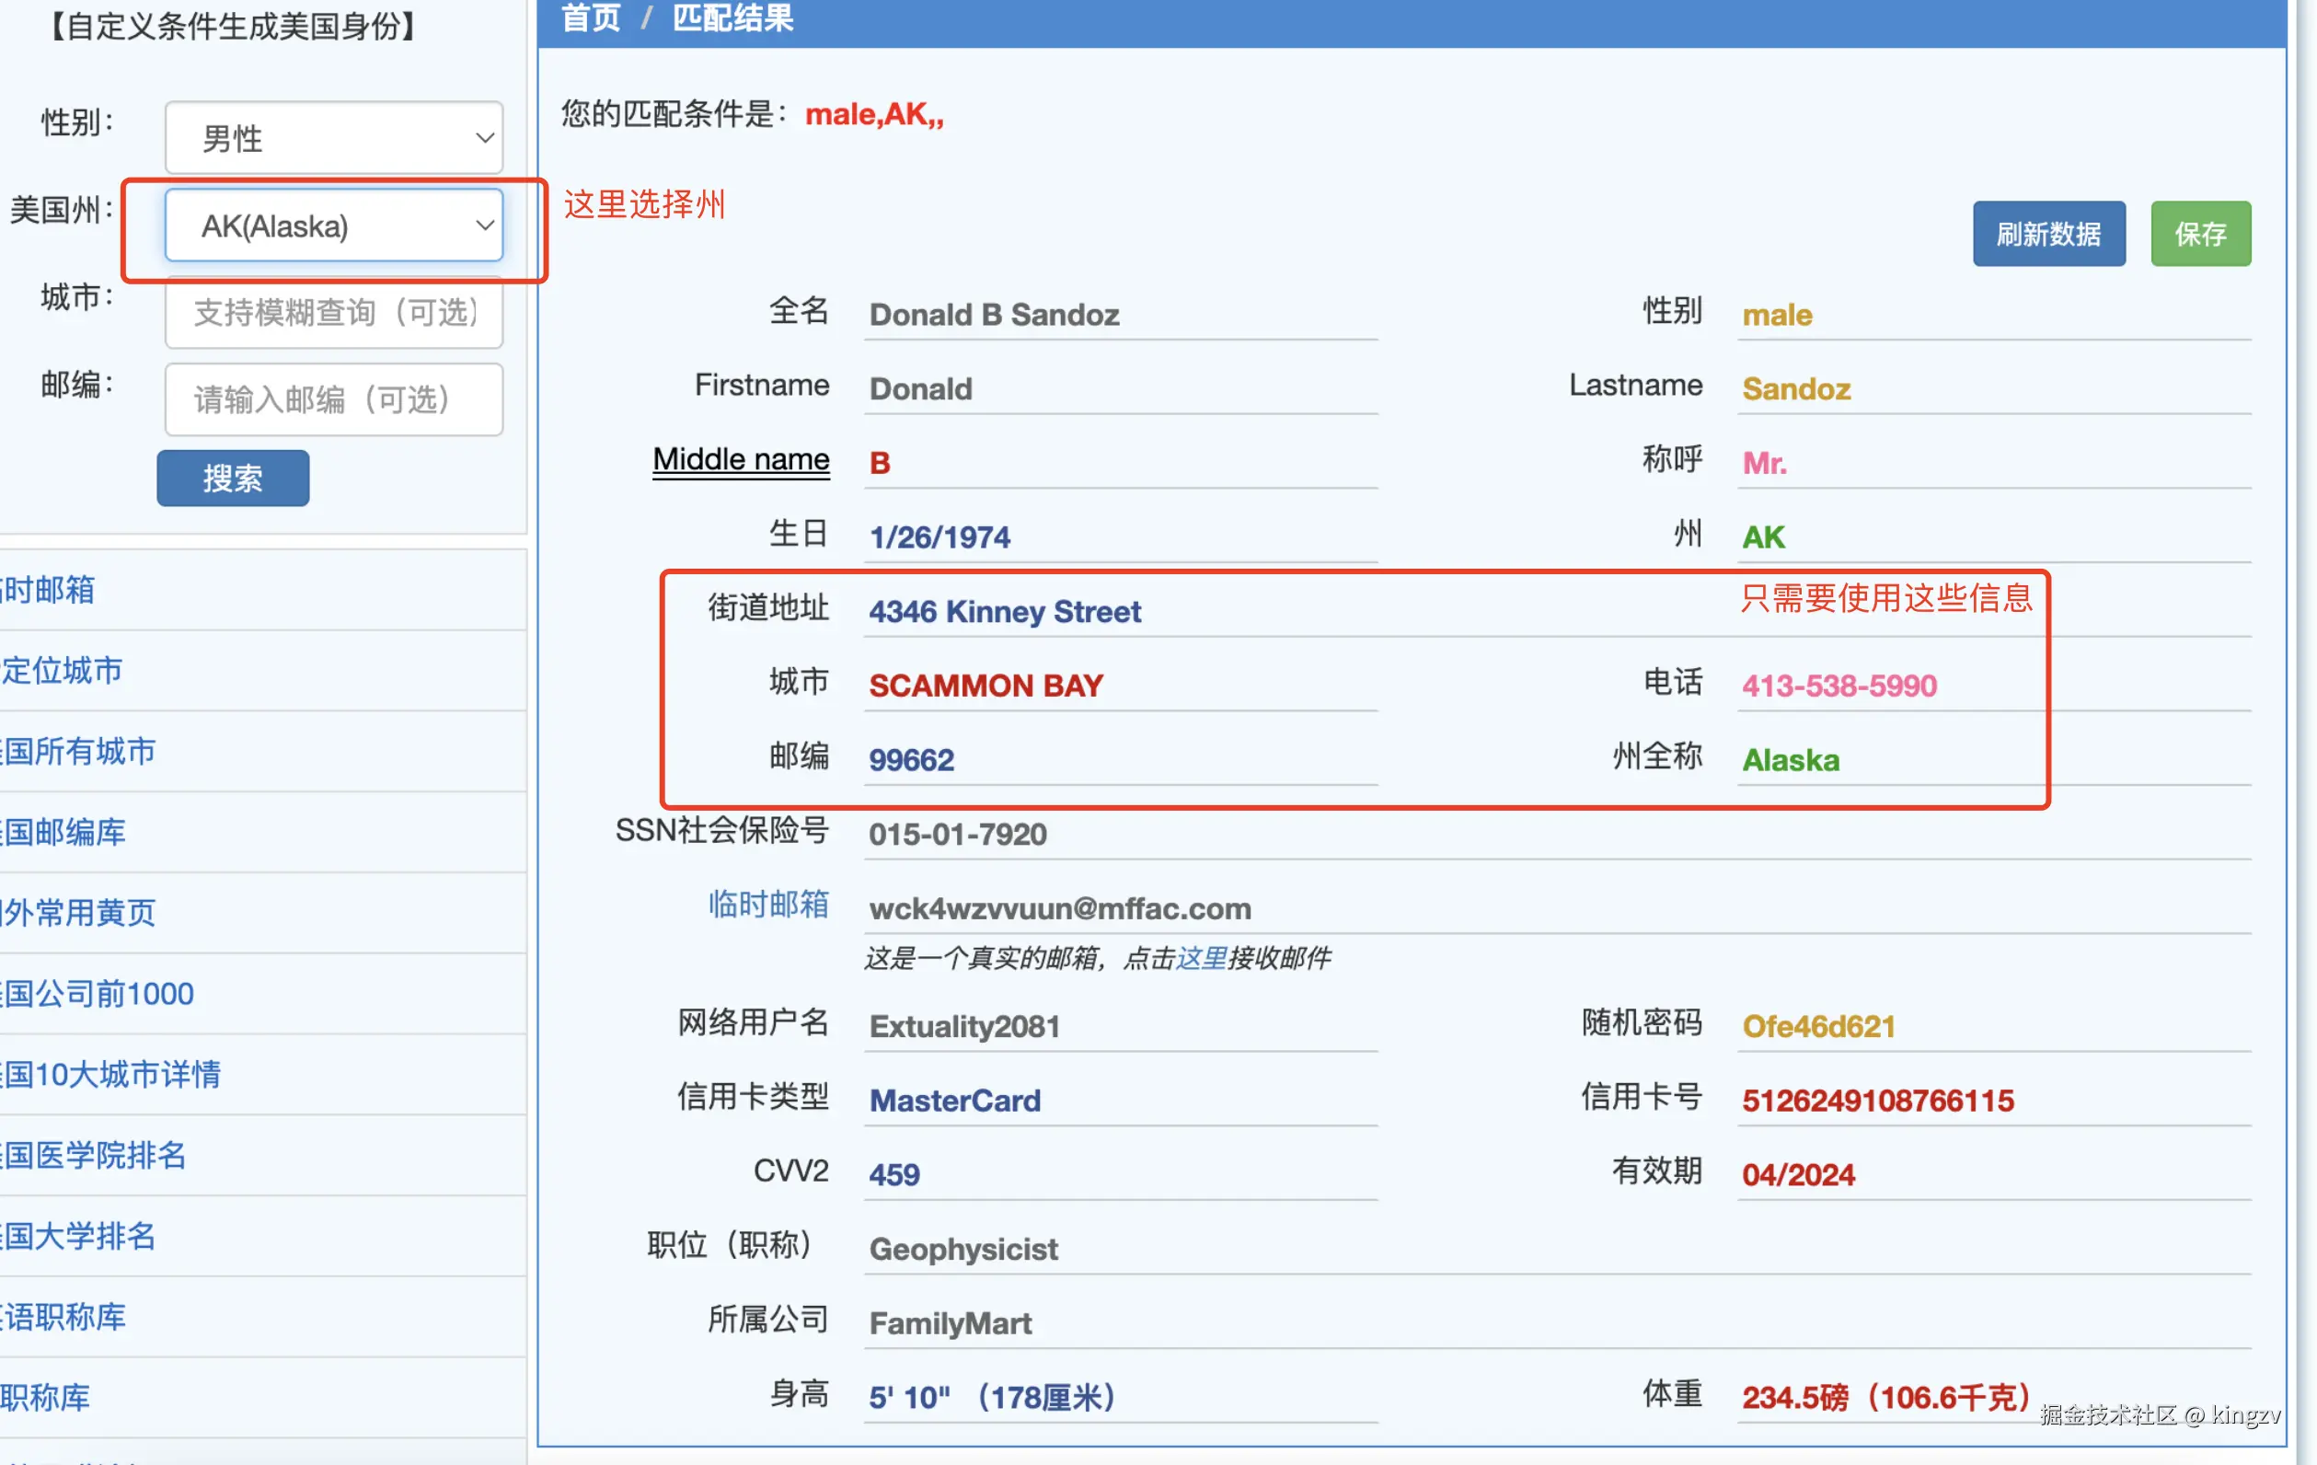Viewport: 2317px width, 1465px height.
Task: Open the 国邮编库 sidebar menu item
Action: tap(65, 832)
